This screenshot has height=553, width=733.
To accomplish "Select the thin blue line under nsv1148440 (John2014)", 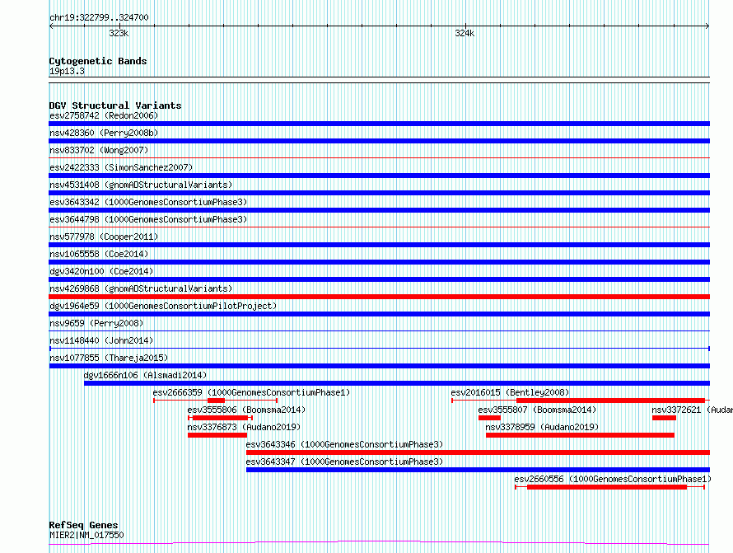I will pos(379,349).
